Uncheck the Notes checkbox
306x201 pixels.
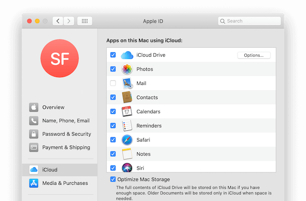tap(113, 154)
